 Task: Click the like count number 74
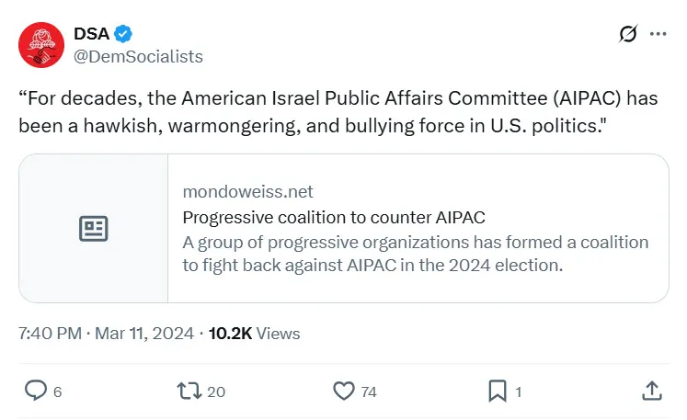pos(369,392)
